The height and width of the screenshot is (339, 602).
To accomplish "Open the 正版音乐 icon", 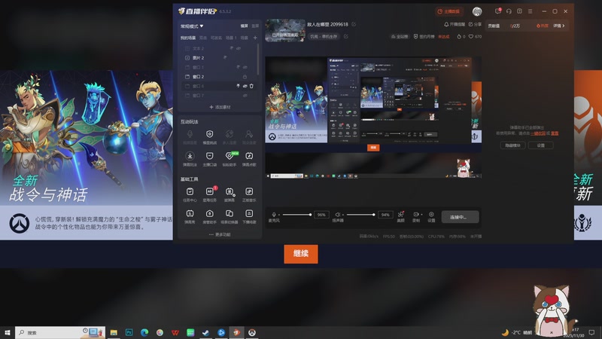I will pyautogui.click(x=249, y=191).
